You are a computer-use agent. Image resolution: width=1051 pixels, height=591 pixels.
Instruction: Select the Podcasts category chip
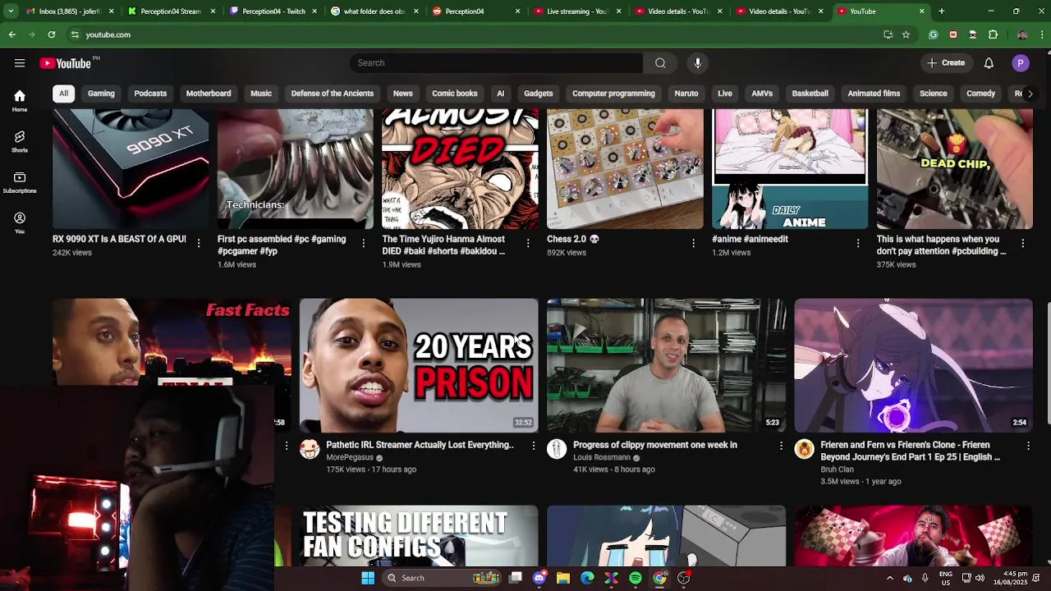(x=150, y=94)
